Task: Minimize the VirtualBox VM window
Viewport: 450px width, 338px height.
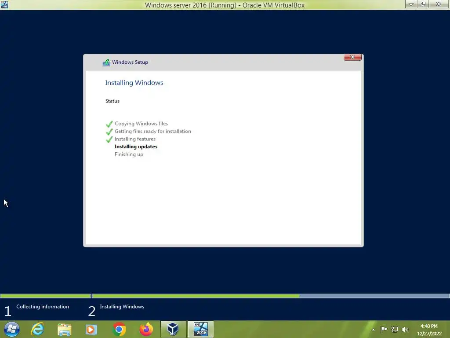Action: point(411,4)
